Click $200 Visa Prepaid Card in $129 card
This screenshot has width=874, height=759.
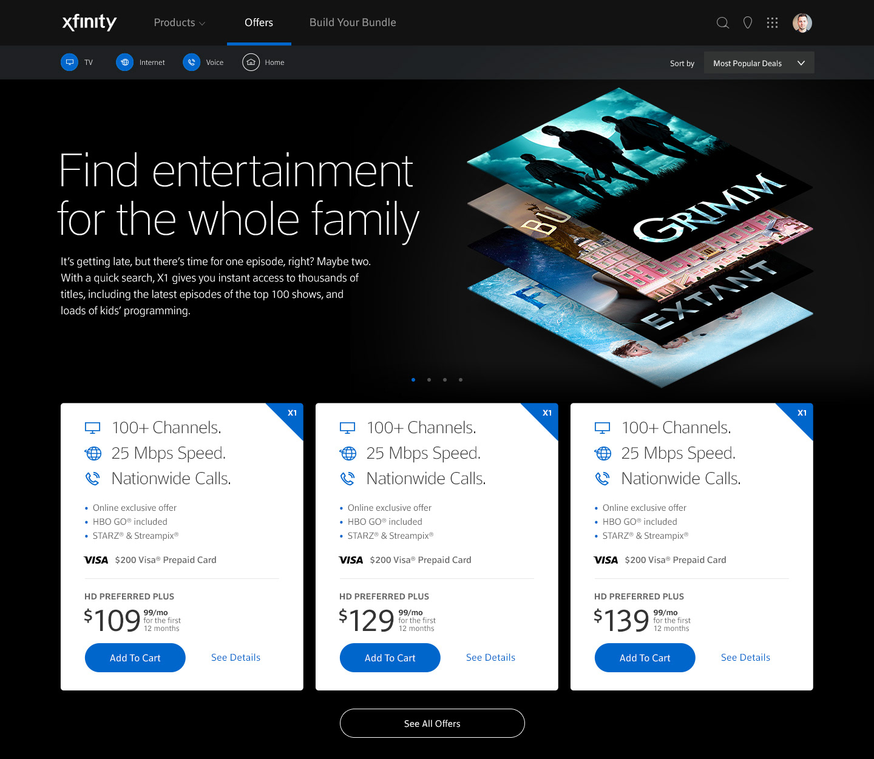click(x=421, y=560)
